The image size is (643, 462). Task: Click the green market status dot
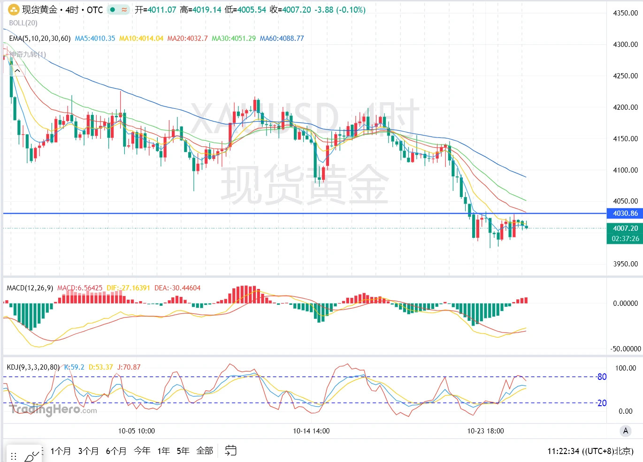[113, 9]
